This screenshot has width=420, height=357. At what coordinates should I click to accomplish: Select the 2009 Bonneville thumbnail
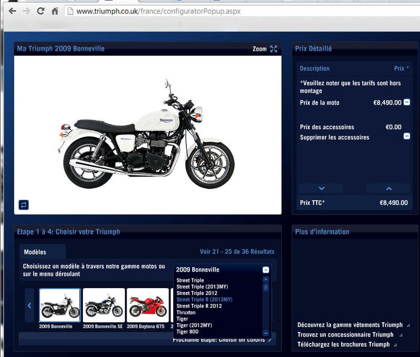pos(60,305)
